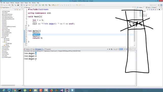Collapse the OOP project node
The height and width of the screenshot is (92, 163).
pos(2,37)
